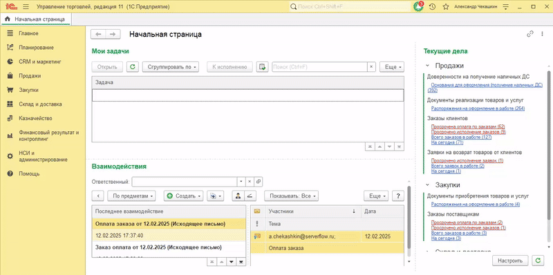Clear the Поиск (Ctrl+F) field with X
Screen dimensions: 553x275
click(x=371, y=66)
